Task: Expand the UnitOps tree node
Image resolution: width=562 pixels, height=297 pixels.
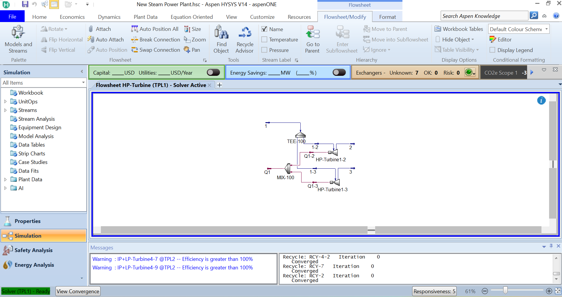Action: [5, 102]
